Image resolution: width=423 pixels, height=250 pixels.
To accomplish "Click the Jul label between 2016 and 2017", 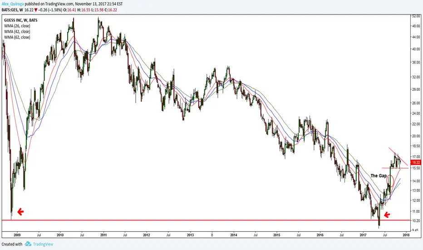I will [341, 235].
